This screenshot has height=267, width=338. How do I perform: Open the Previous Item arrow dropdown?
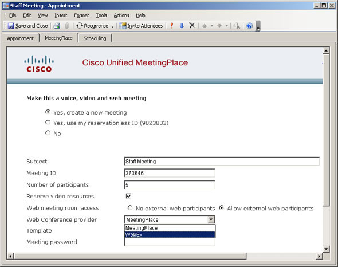[x=212, y=26]
